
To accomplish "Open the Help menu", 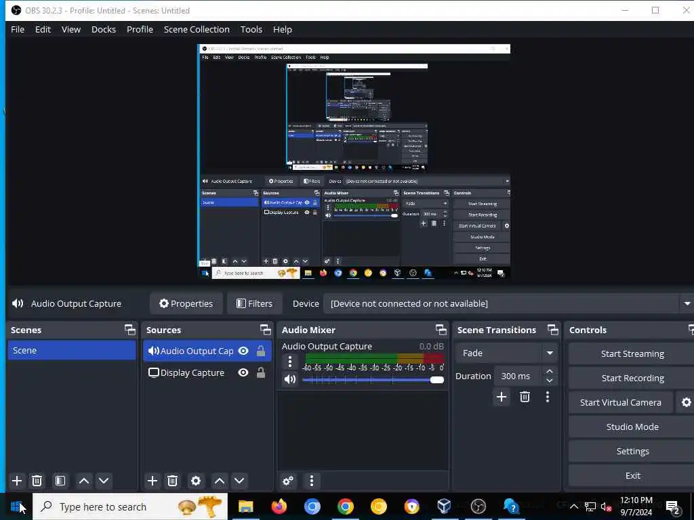I will 283,29.
